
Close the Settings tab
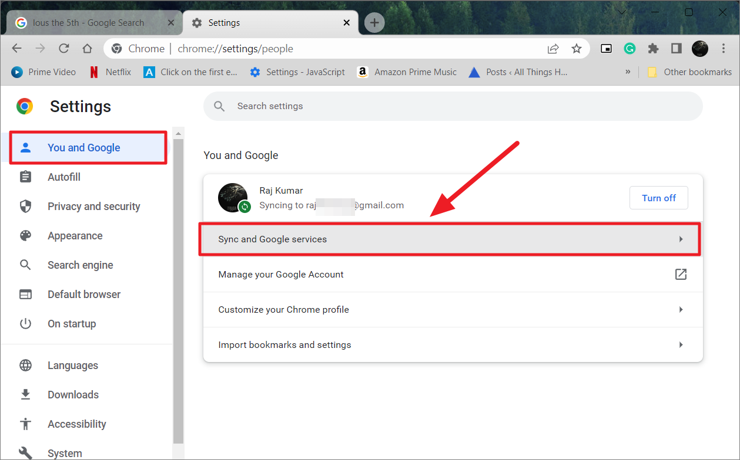tap(347, 23)
